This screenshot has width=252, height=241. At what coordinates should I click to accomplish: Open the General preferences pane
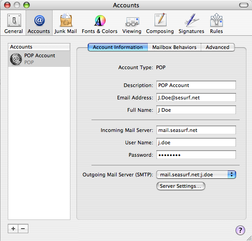click(14, 23)
